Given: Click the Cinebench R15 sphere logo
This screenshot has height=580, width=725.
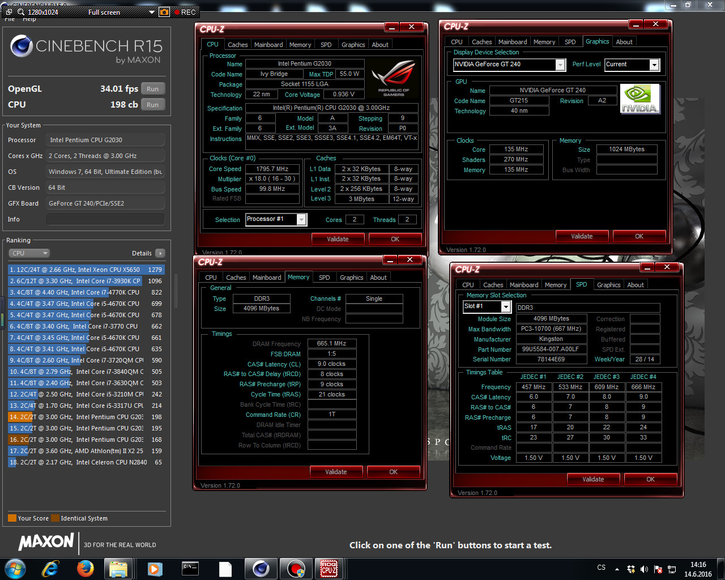Looking at the screenshot, I should coord(21,46).
